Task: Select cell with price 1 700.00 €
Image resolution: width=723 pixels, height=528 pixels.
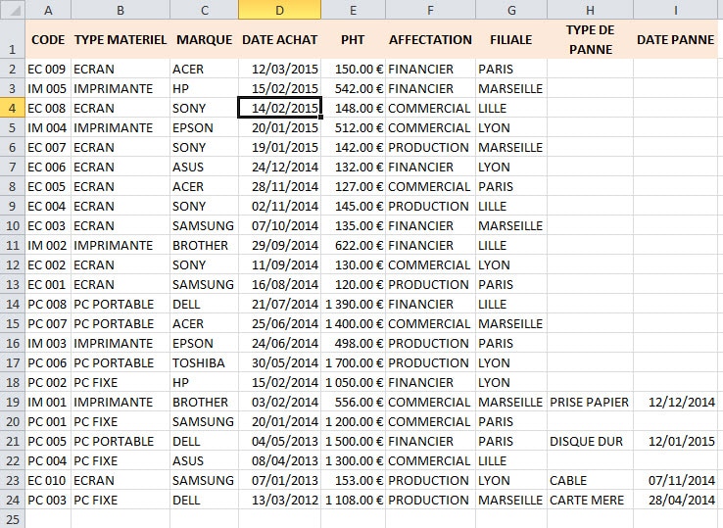Action: (x=353, y=362)
